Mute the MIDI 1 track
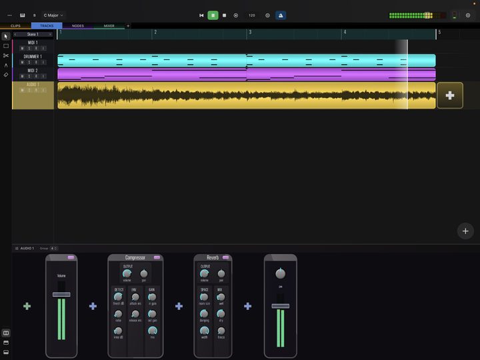Screen dimensions: 480x360 (22, 49)
